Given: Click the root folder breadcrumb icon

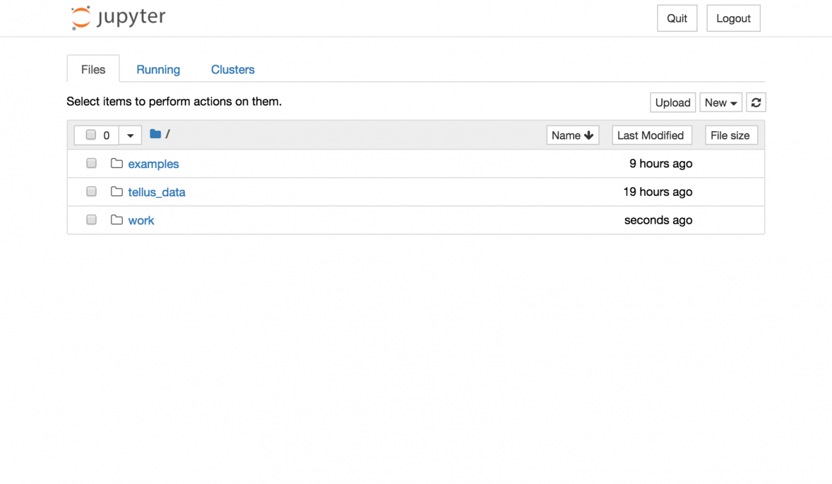Looking at the screenshot, I should tap(156, 134).
